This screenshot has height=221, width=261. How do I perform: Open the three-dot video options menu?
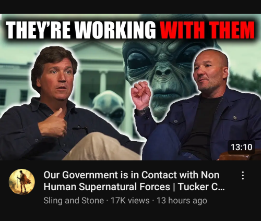(243, 176)
